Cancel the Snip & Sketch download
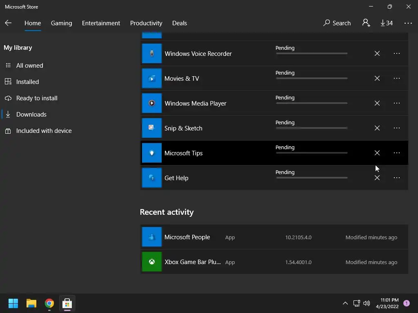 pos(377,128)
